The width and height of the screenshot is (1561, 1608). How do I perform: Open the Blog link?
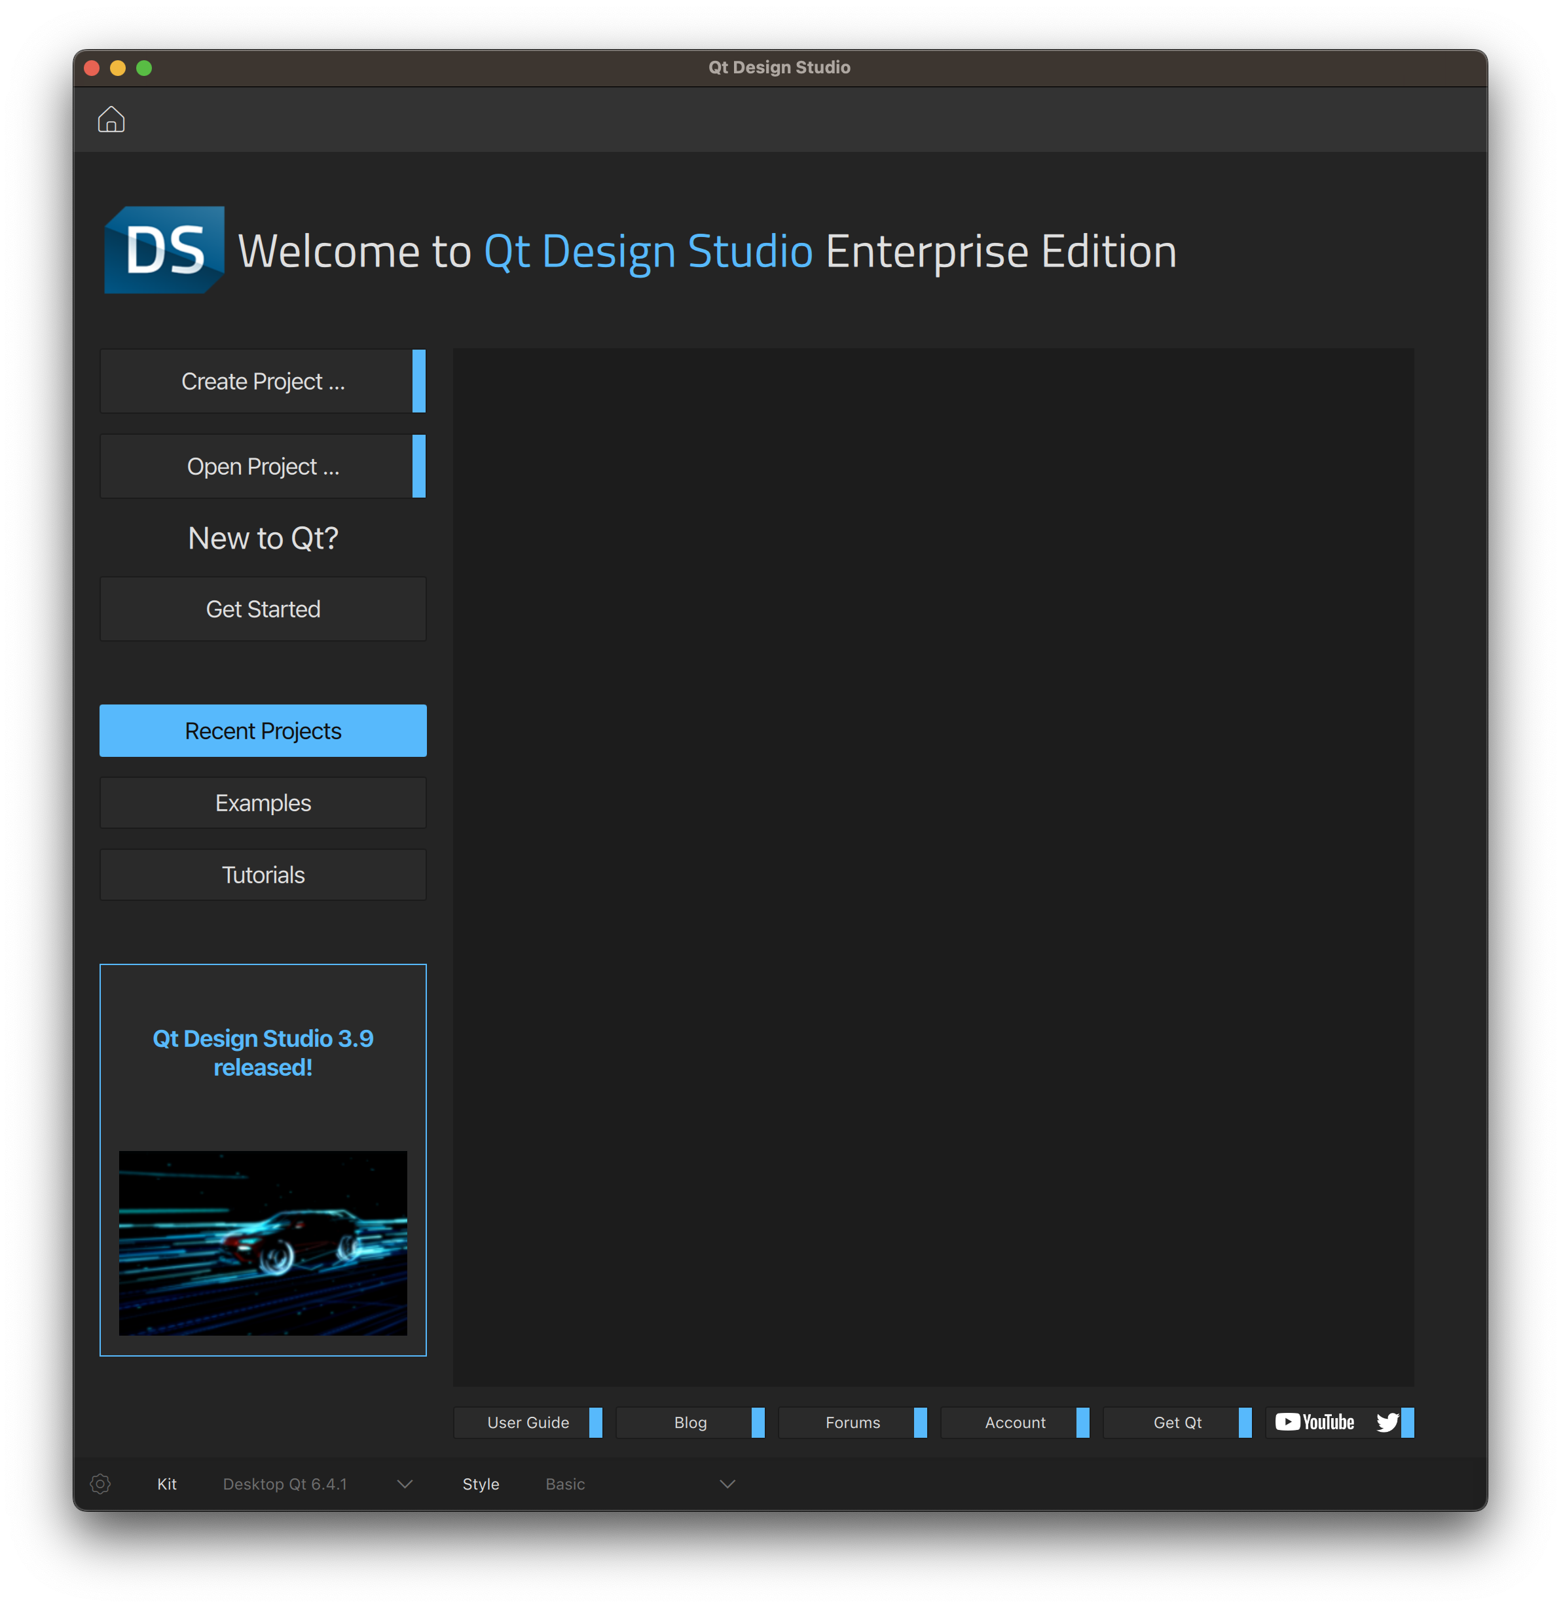[690, 1422]
